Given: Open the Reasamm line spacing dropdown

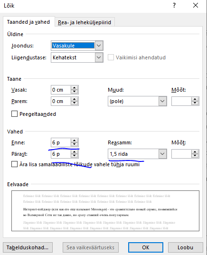Looking at the screenshot, I should coord(162,154).
